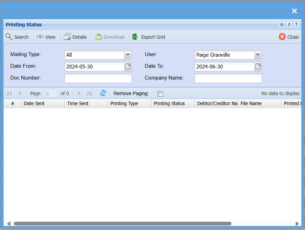Viewport: 305px width, 230px height.
Task: Click the Printing Status column header
Action: point(172,103)
